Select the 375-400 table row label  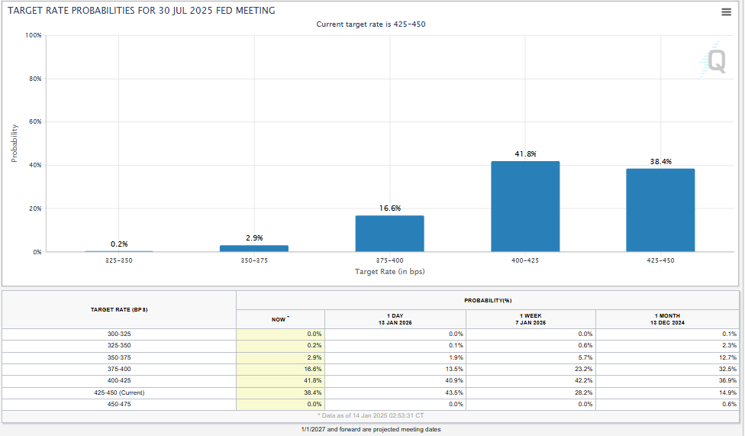click(x=119, y=369)
